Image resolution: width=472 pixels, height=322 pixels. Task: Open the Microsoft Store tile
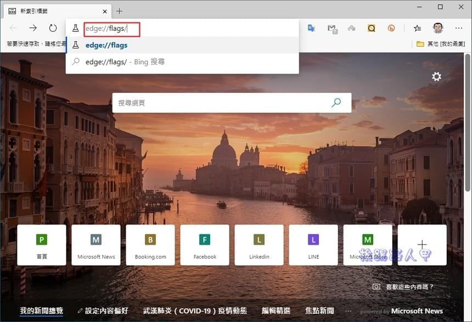pos(368,245)
